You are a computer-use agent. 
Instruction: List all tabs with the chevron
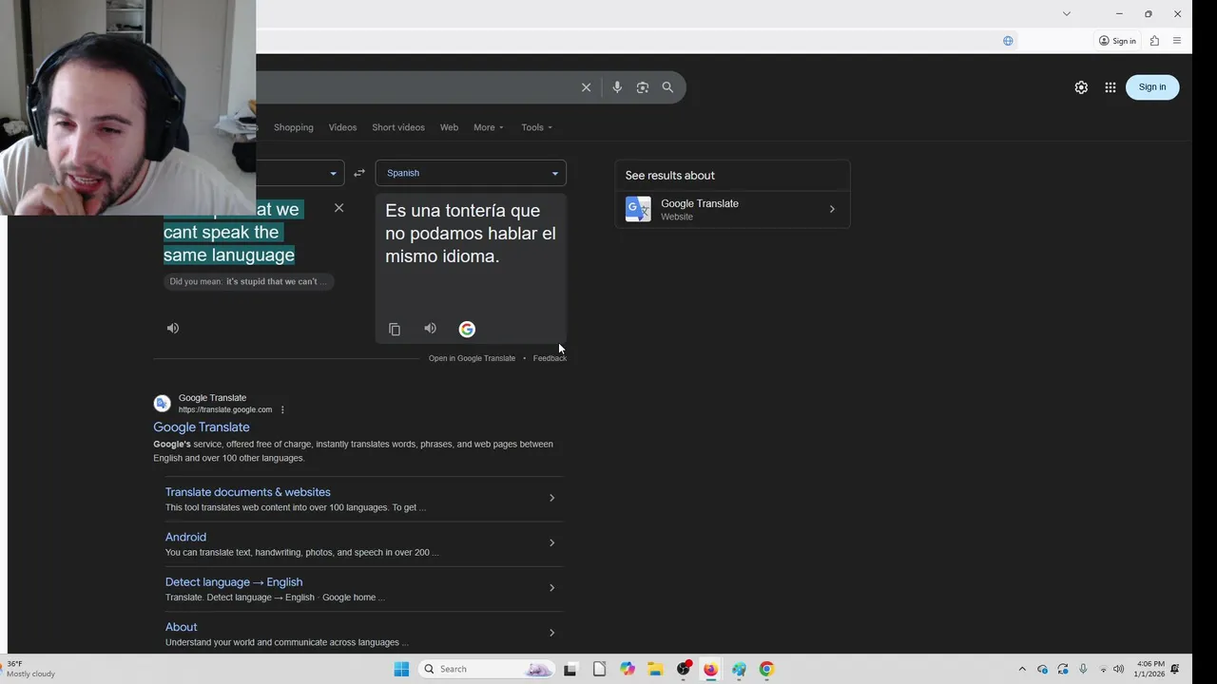coord(1067,13)
